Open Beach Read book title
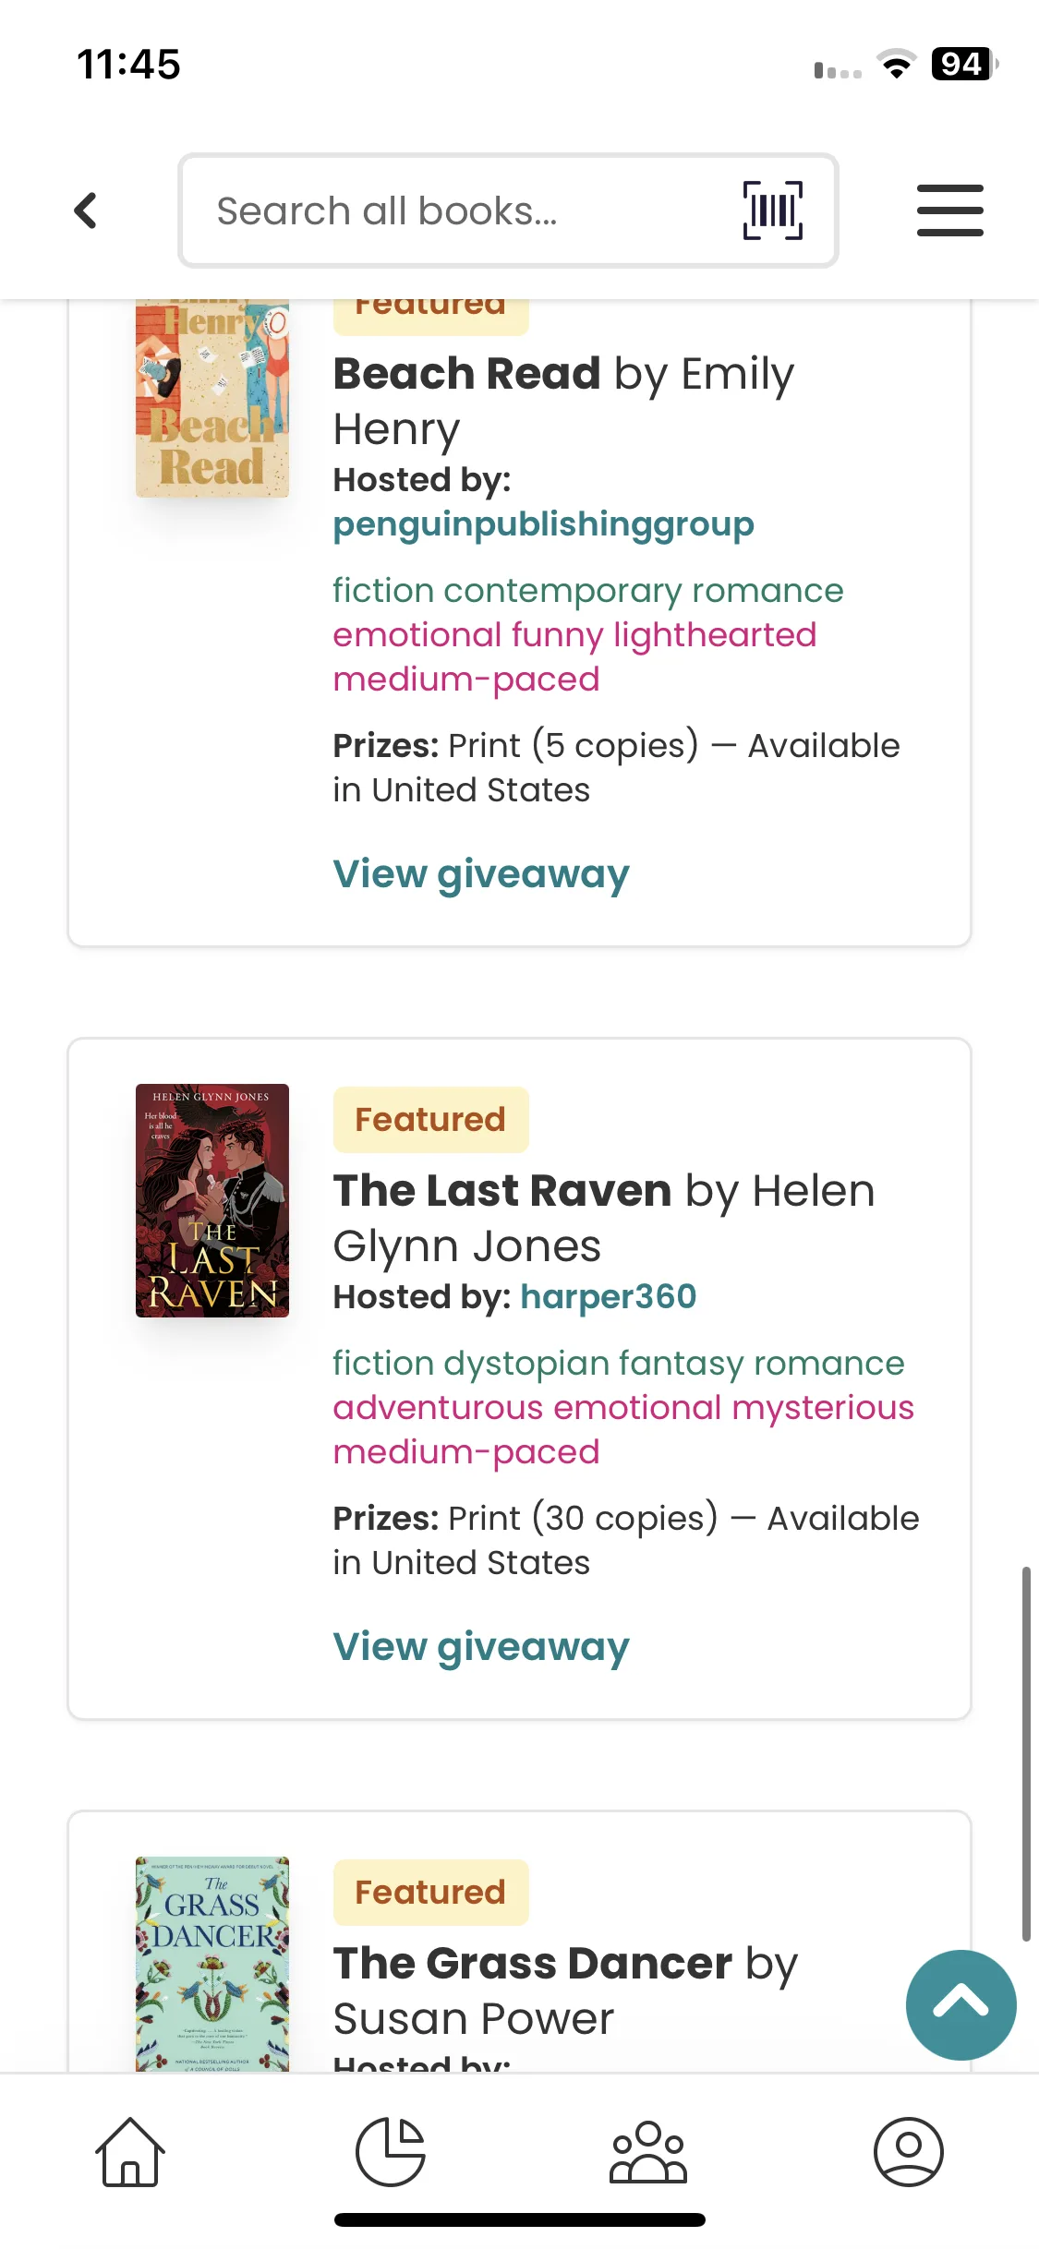Screen dimensions: 1039x2249 pyautogui.click(x=467, y=374)
